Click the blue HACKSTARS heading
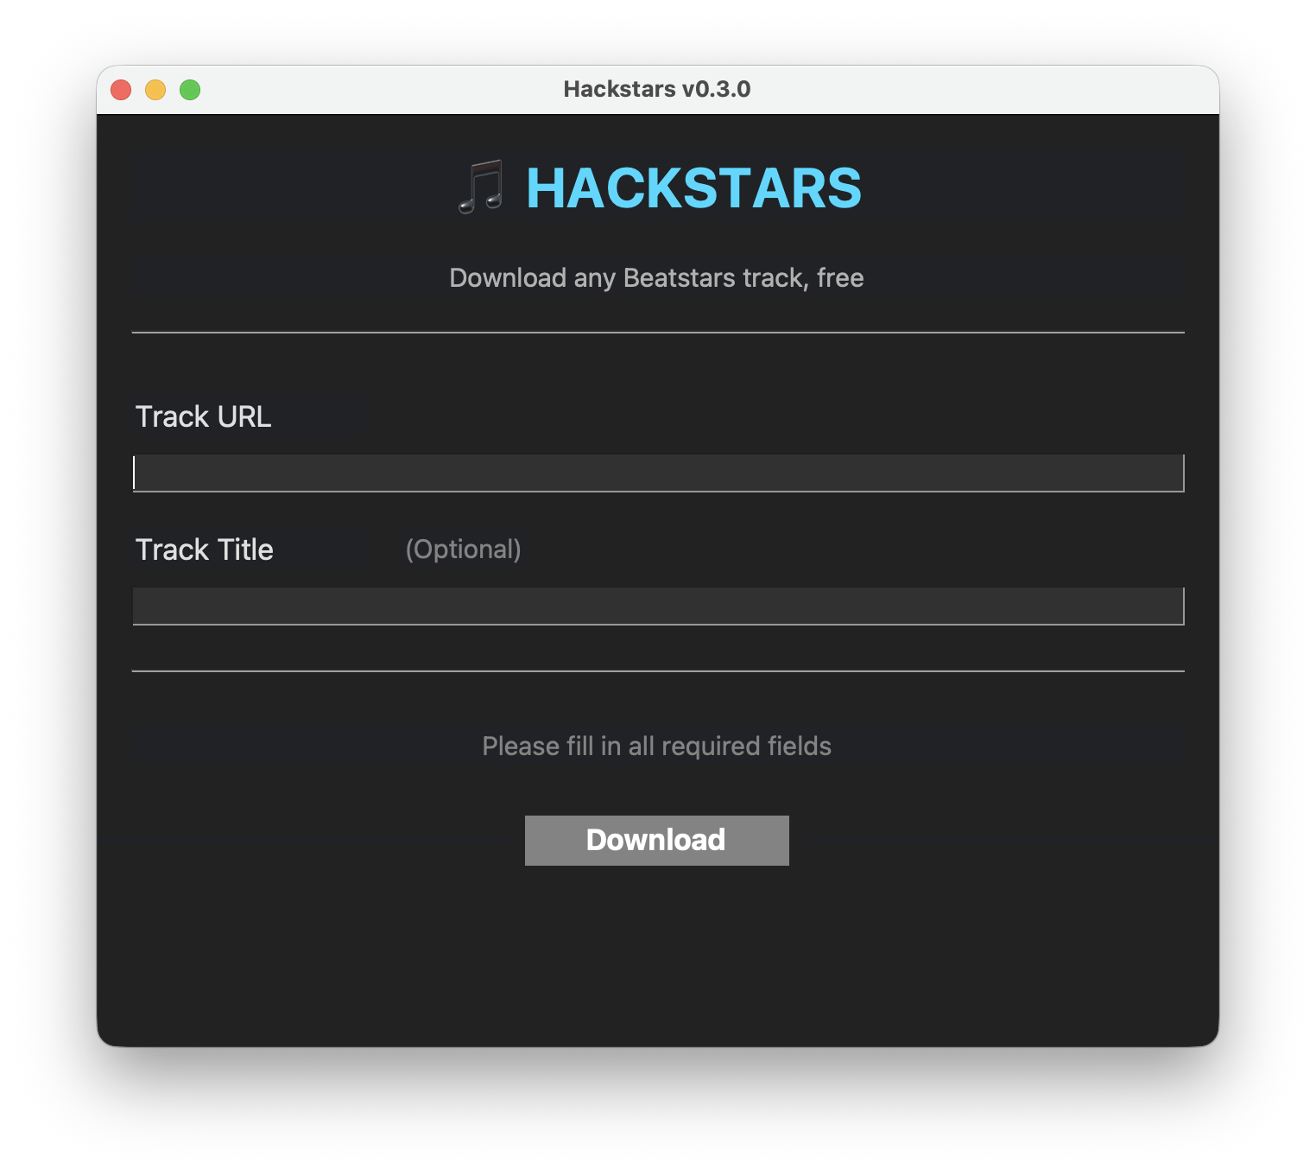Screen dimensions: 1316x1175 tap(693, 188)
